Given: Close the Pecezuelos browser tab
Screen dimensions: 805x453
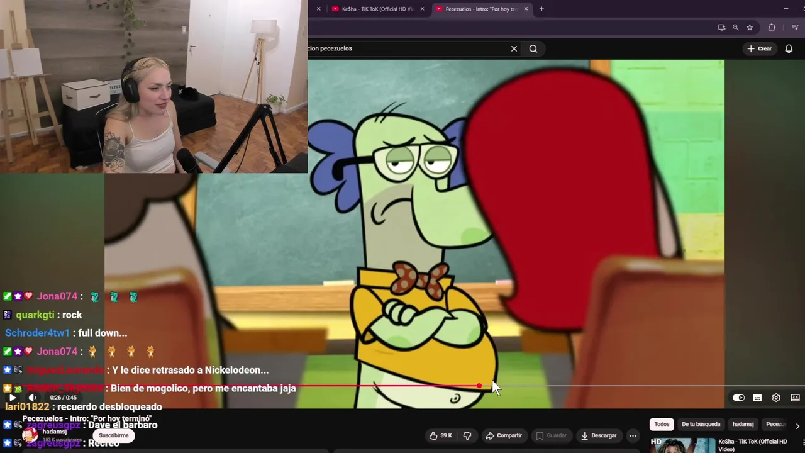Looking at the screenshot, I should point(526,9).
